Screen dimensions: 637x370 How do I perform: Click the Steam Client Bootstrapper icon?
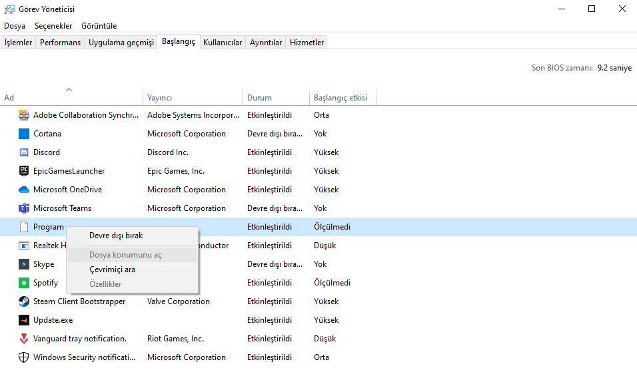[24, 301]
